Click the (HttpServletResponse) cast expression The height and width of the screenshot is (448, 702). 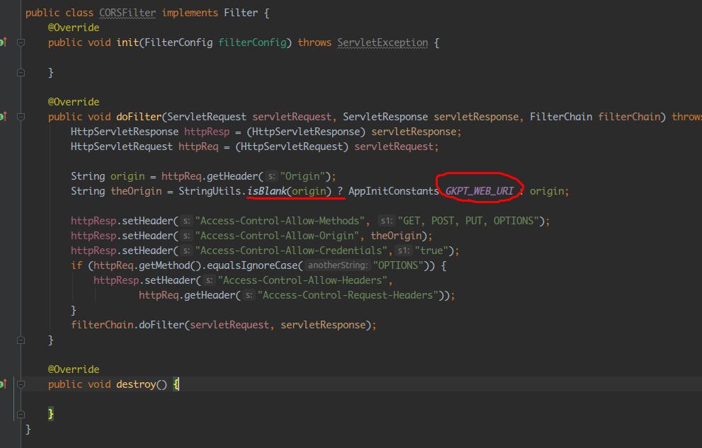[306, 132]
